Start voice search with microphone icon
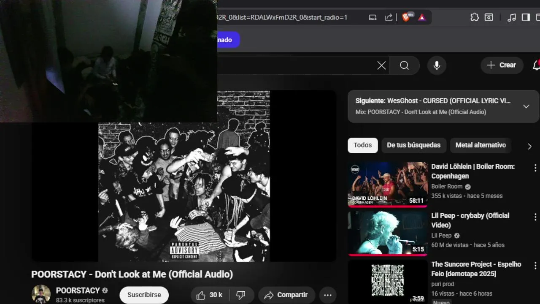Screen dimensions: 540x304 tap(437, 65)
